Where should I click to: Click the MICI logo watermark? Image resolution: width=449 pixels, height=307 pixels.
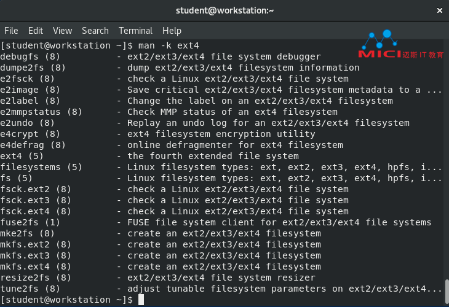click(400, 44)
